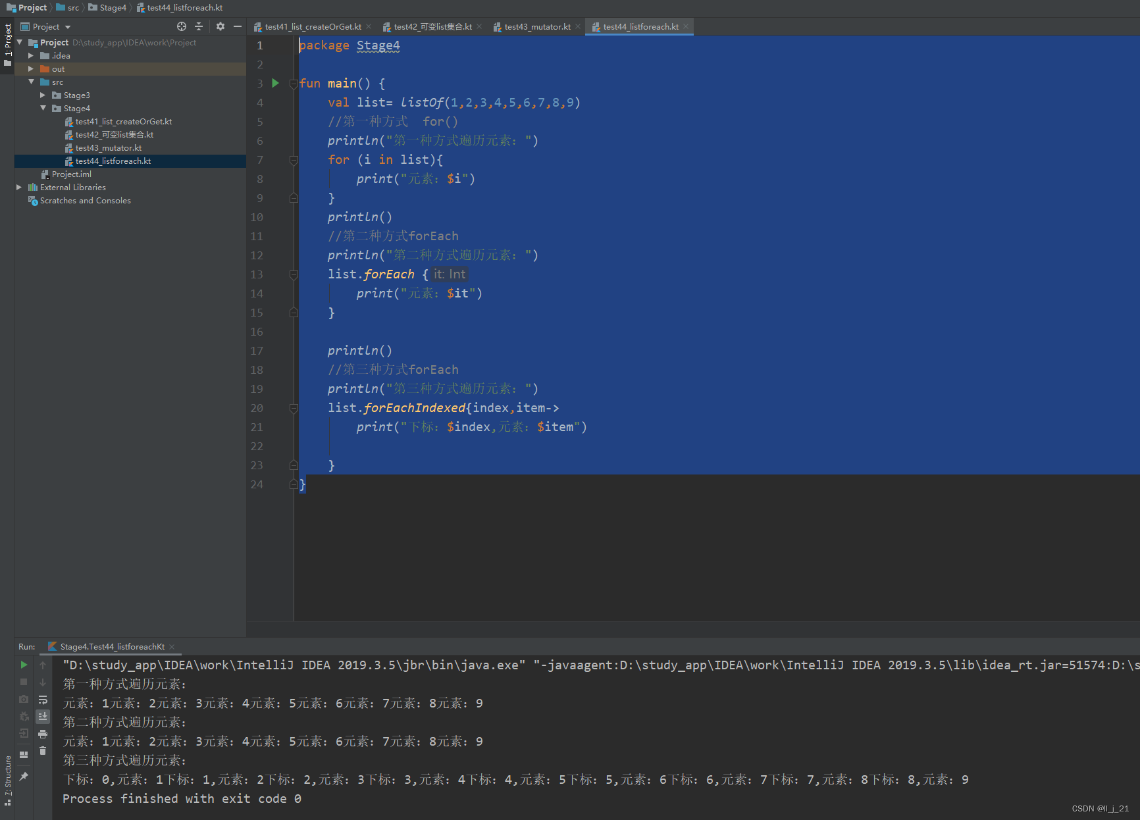Click the Stage4 package name on line 1
Viewport: 1140px width, 820px height.
378,45
